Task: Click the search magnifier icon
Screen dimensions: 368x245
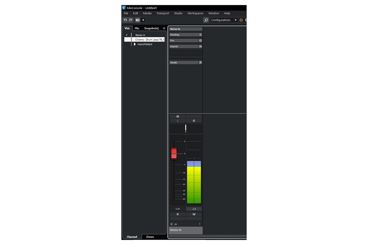Action: pos(206,20)
